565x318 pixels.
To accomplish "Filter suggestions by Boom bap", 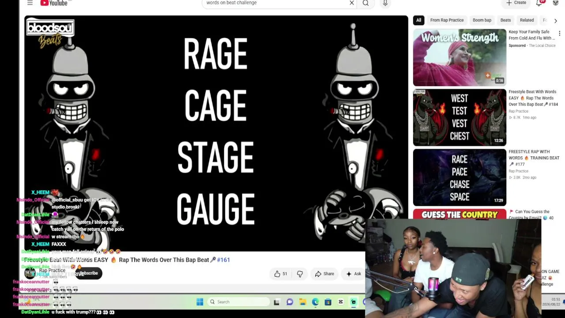I will click(x=482, y=20).
